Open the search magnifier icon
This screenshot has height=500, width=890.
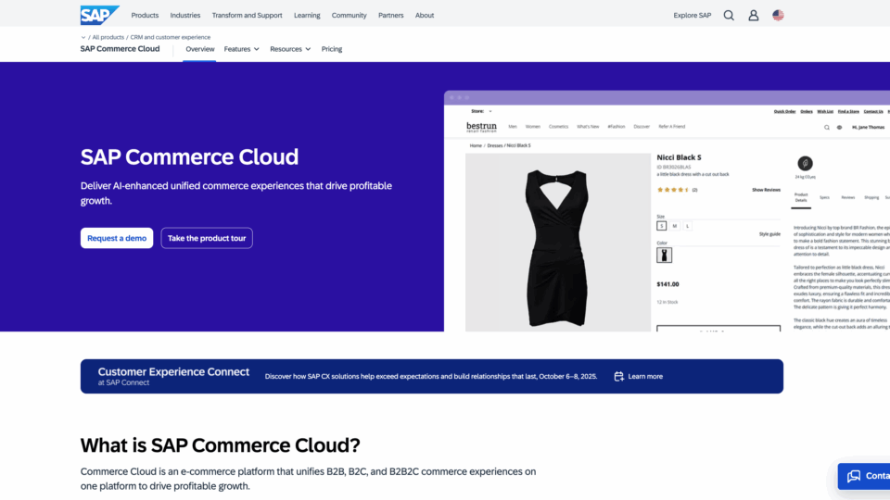pos(729,16)
